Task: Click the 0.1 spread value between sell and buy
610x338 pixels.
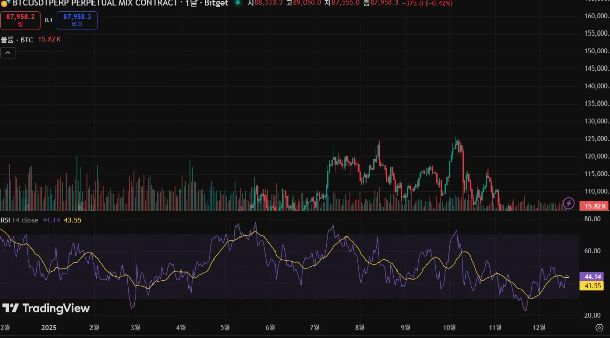Action: pyautogui.click(x=49, y=20)
